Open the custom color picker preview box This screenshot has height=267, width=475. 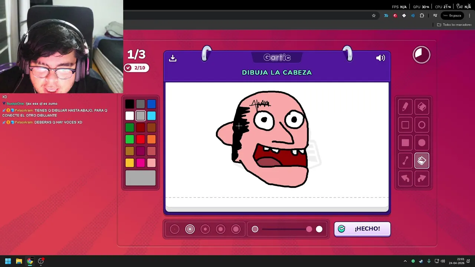tap(141, 178)
